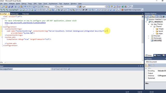Click the Schemas property value
This screenshot has width=166, height=93.
tap(162, 76)
